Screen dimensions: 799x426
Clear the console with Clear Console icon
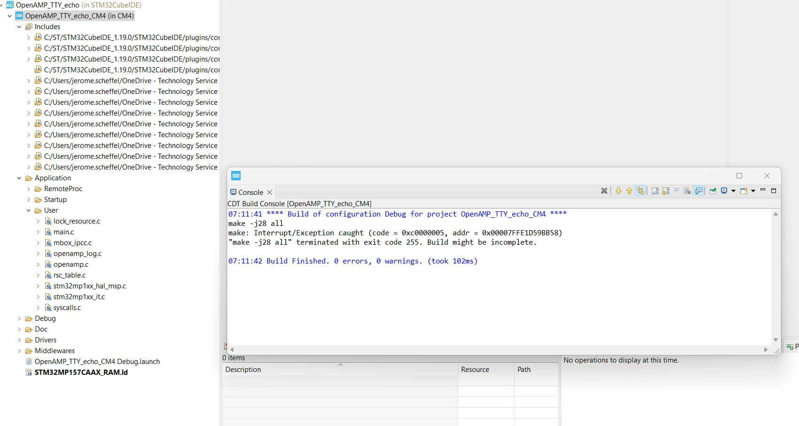tap(687, 191)
